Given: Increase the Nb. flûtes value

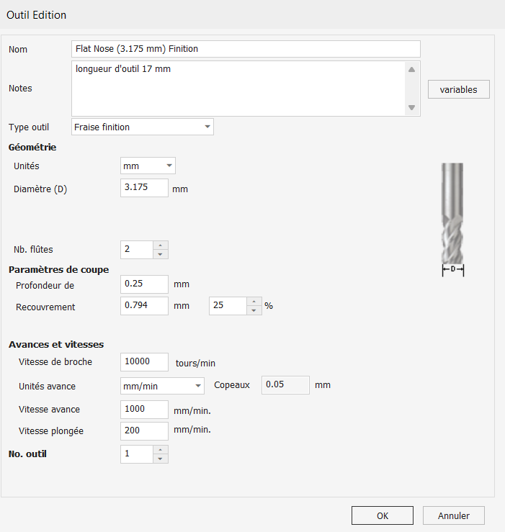Looking at the screenshot, I should (161, 245).
